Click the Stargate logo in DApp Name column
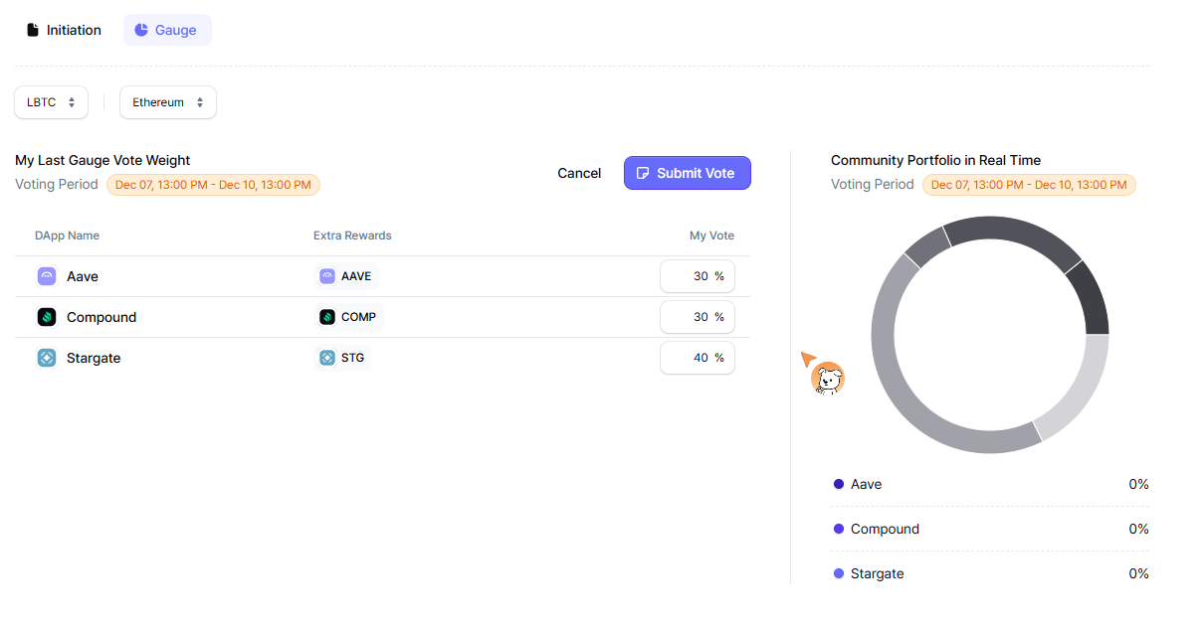This screenshot has width=1203, height=630. pos(47,358)
